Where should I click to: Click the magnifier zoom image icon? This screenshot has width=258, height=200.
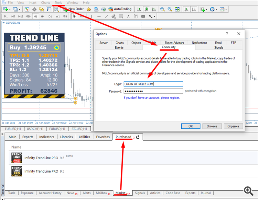tap(249, 191)
